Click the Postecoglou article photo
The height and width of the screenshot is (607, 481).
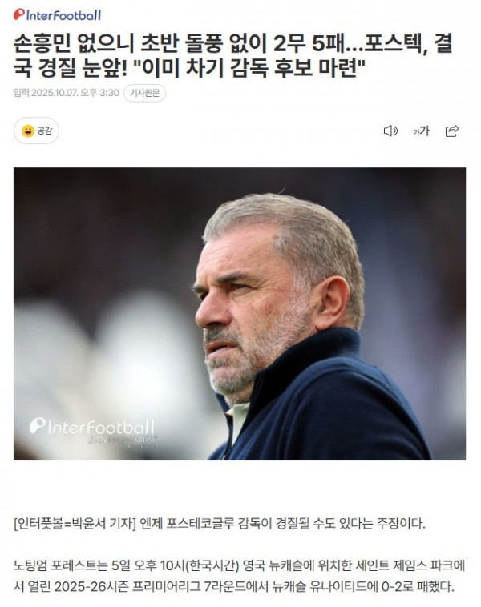point(240,314)
